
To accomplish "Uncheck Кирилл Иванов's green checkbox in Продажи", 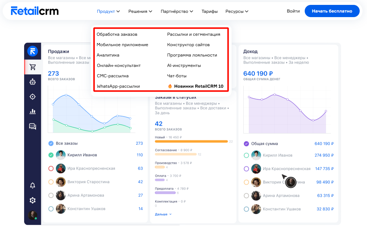I will coord(51,155).
